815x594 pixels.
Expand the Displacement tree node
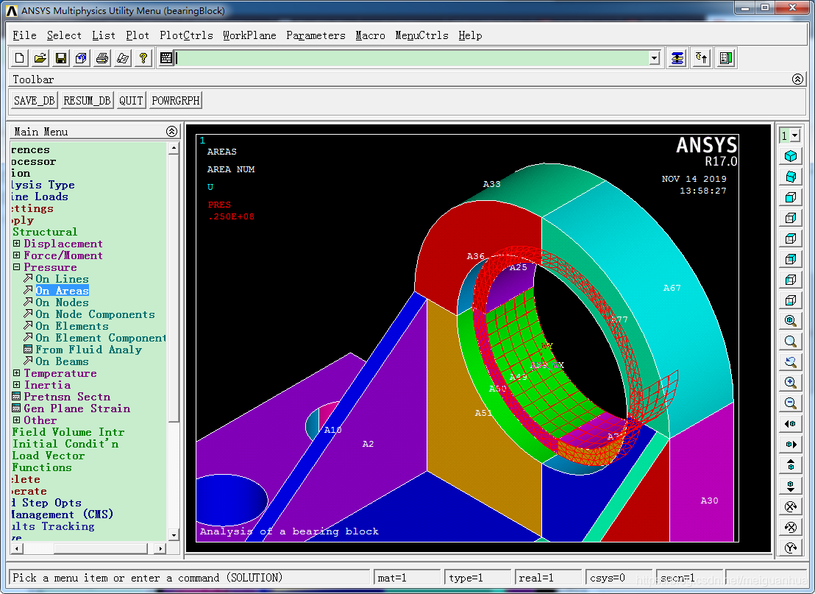click(17, 244)
